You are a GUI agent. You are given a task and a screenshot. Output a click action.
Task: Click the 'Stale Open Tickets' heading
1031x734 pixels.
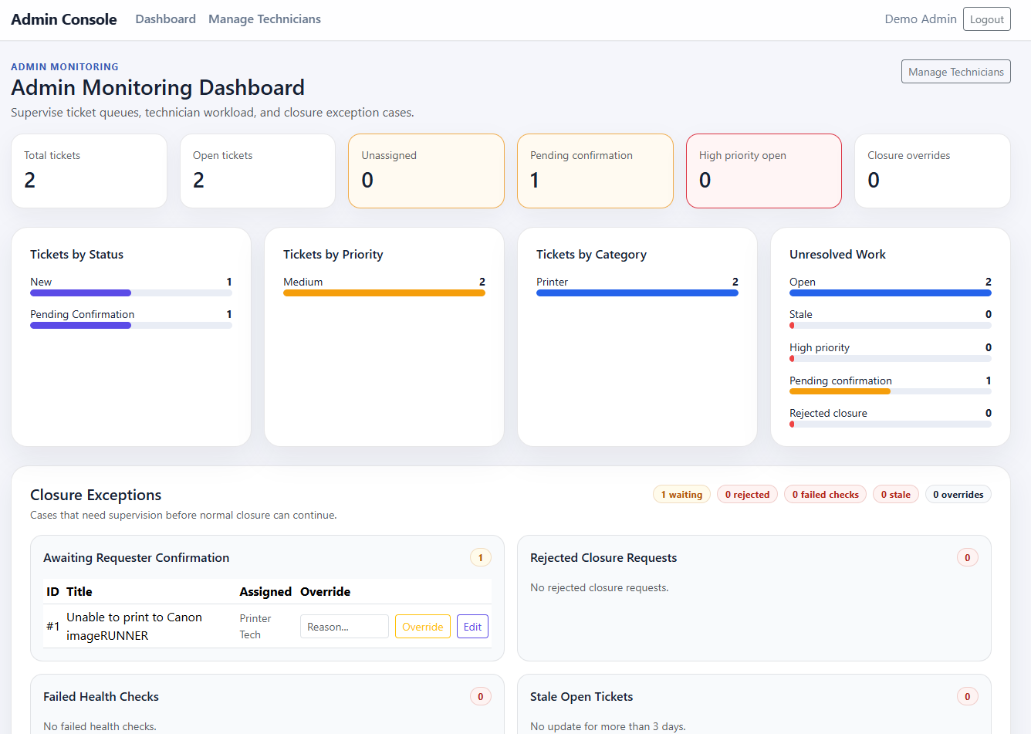(x=581, y=697)
